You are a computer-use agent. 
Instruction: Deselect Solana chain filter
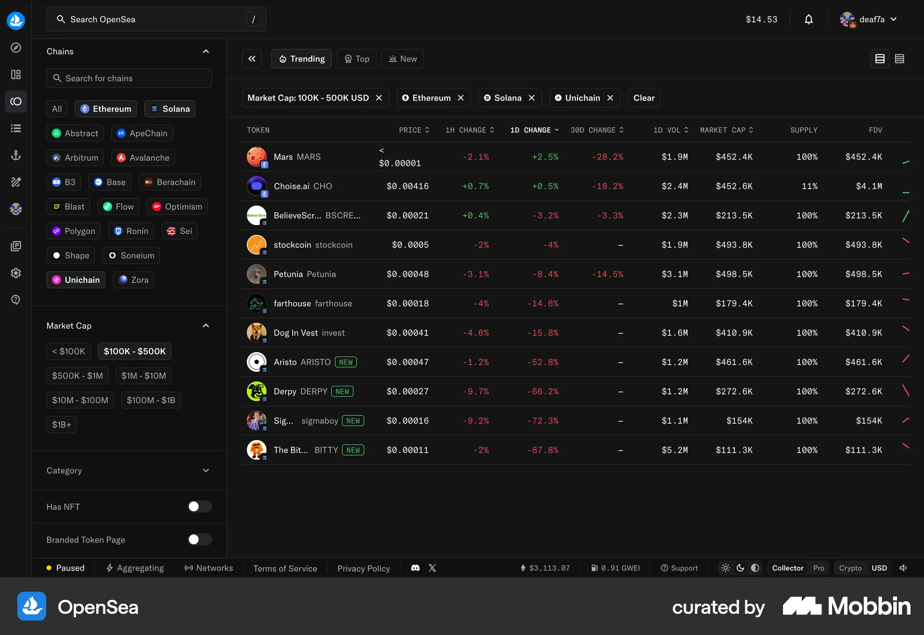170,109
